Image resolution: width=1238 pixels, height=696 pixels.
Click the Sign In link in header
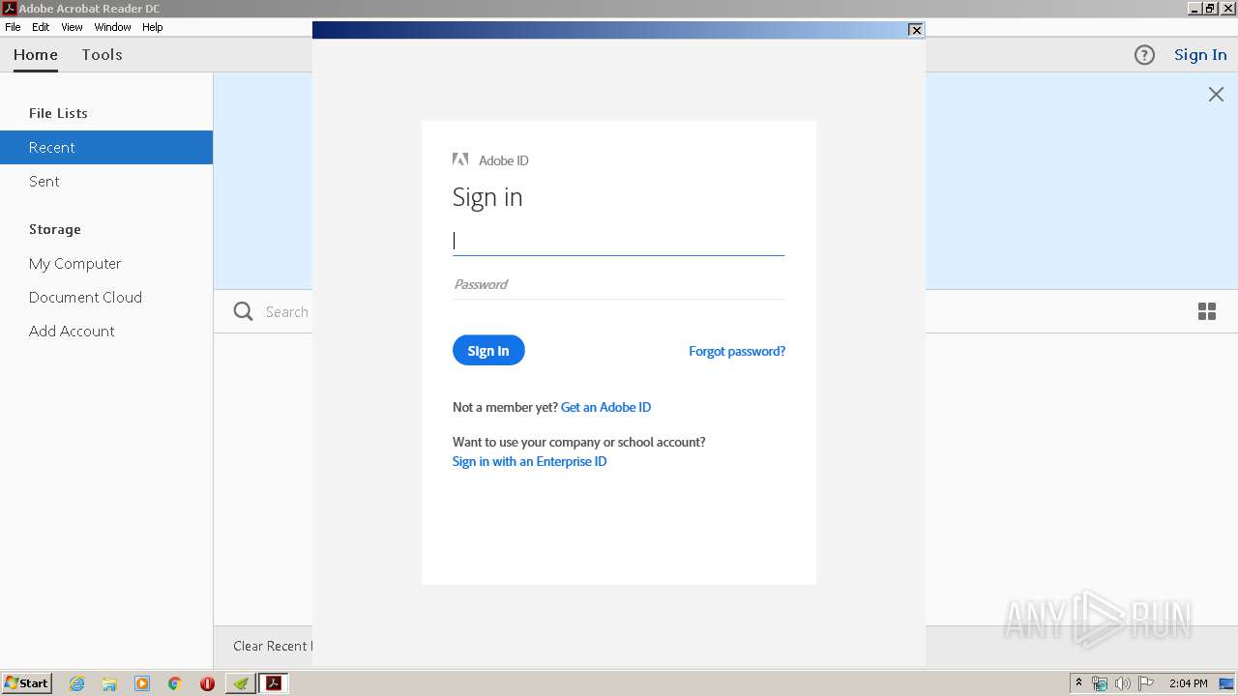(1200, 55)
